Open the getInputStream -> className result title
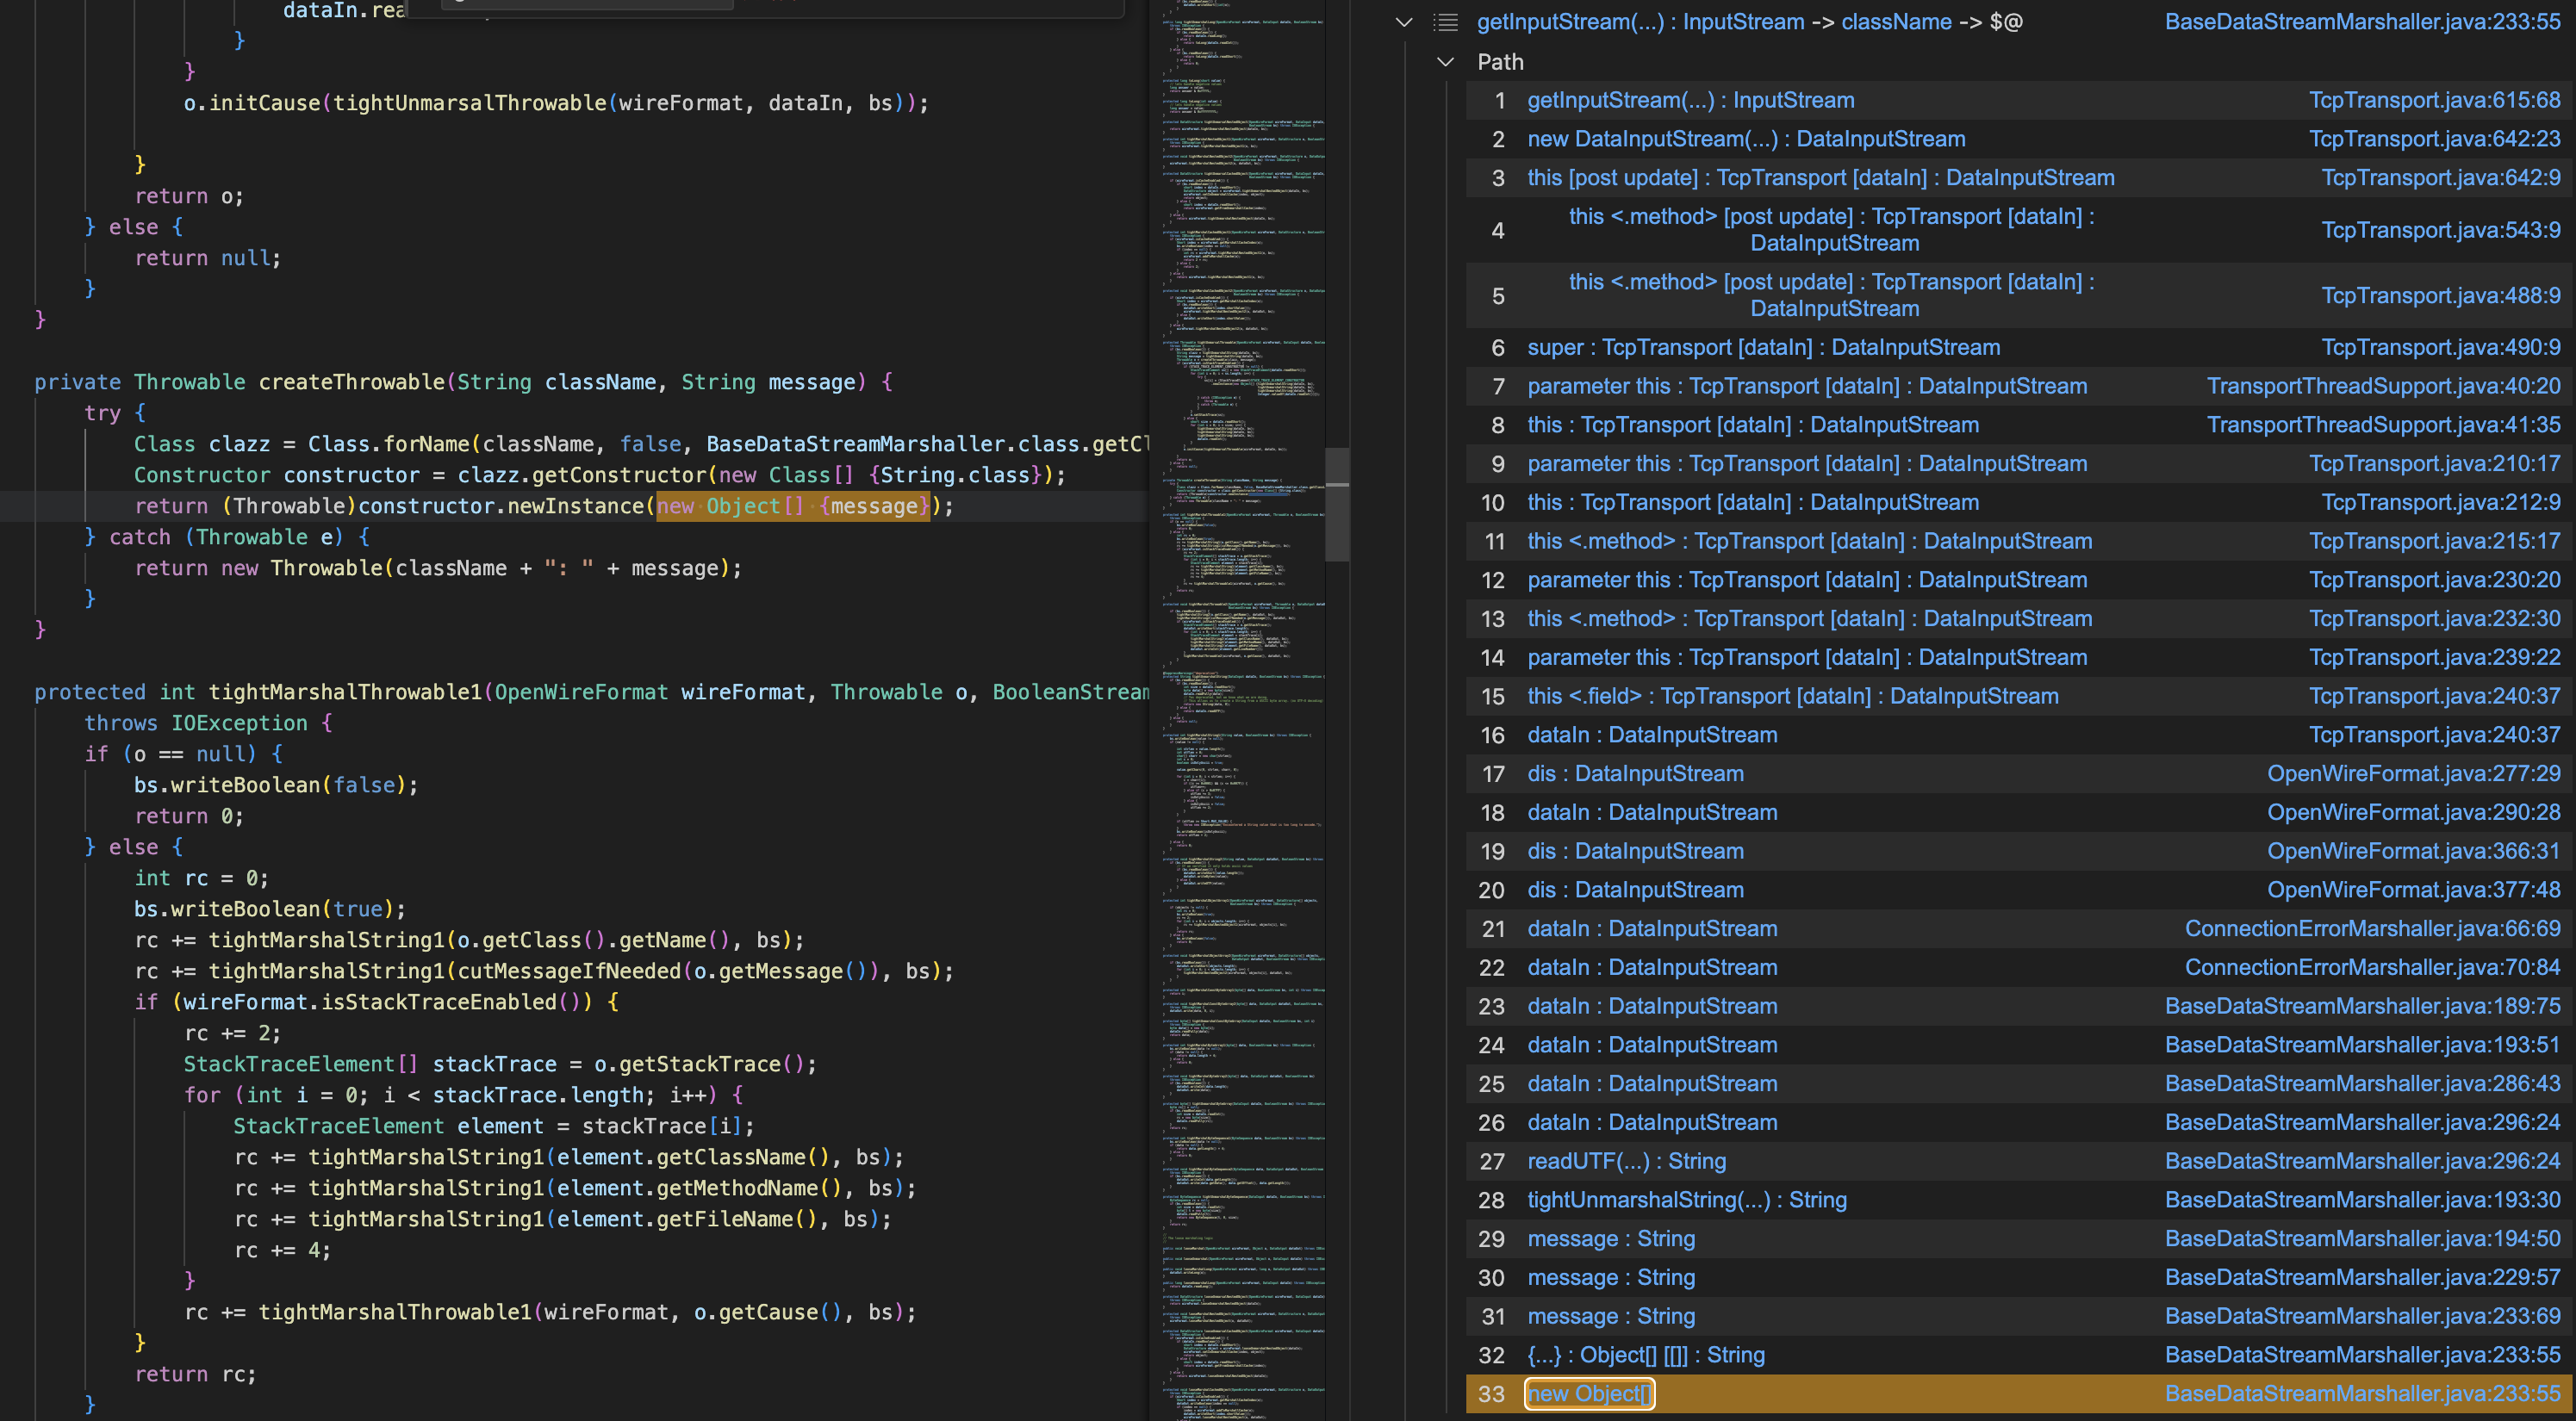The height and width of the screenshot is (1421, 2576). (x=1749, y=22)
